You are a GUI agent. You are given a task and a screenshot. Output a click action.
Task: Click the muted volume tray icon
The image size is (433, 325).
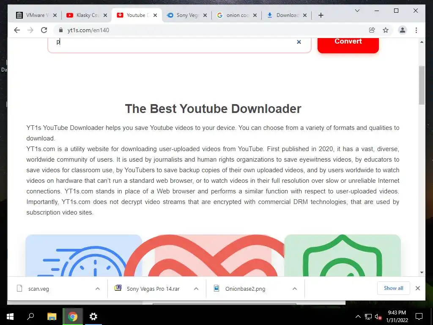(378, 317)
